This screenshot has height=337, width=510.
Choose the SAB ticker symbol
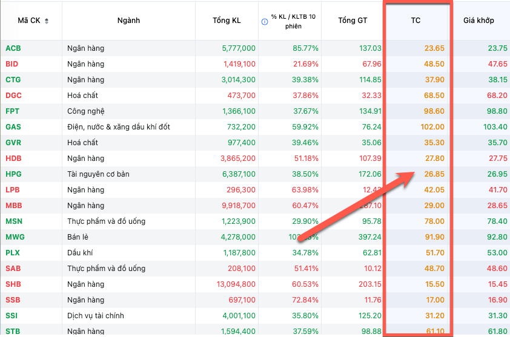click(x=13, y=269)
